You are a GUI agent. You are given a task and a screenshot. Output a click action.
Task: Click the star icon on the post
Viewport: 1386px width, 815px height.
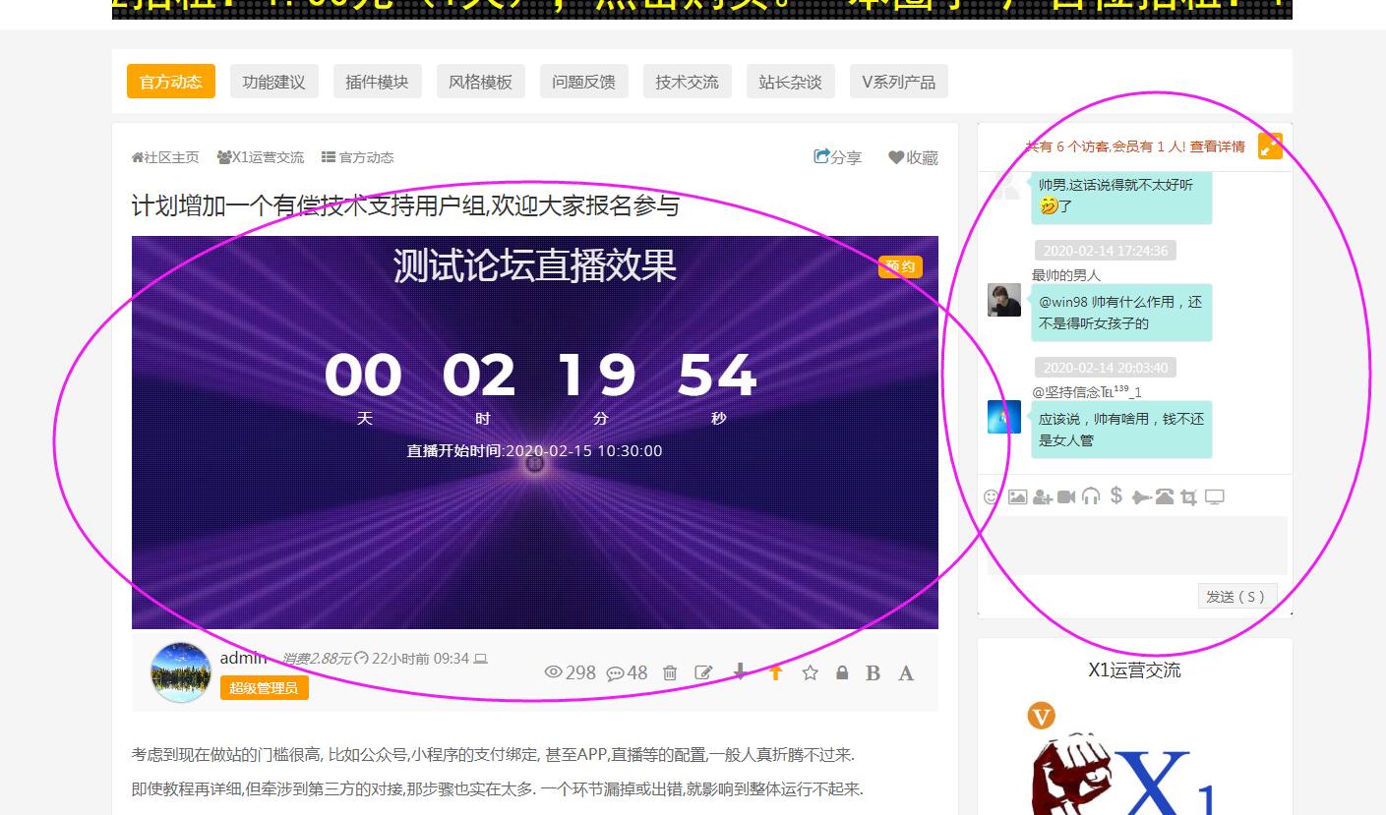click(810, 672)
